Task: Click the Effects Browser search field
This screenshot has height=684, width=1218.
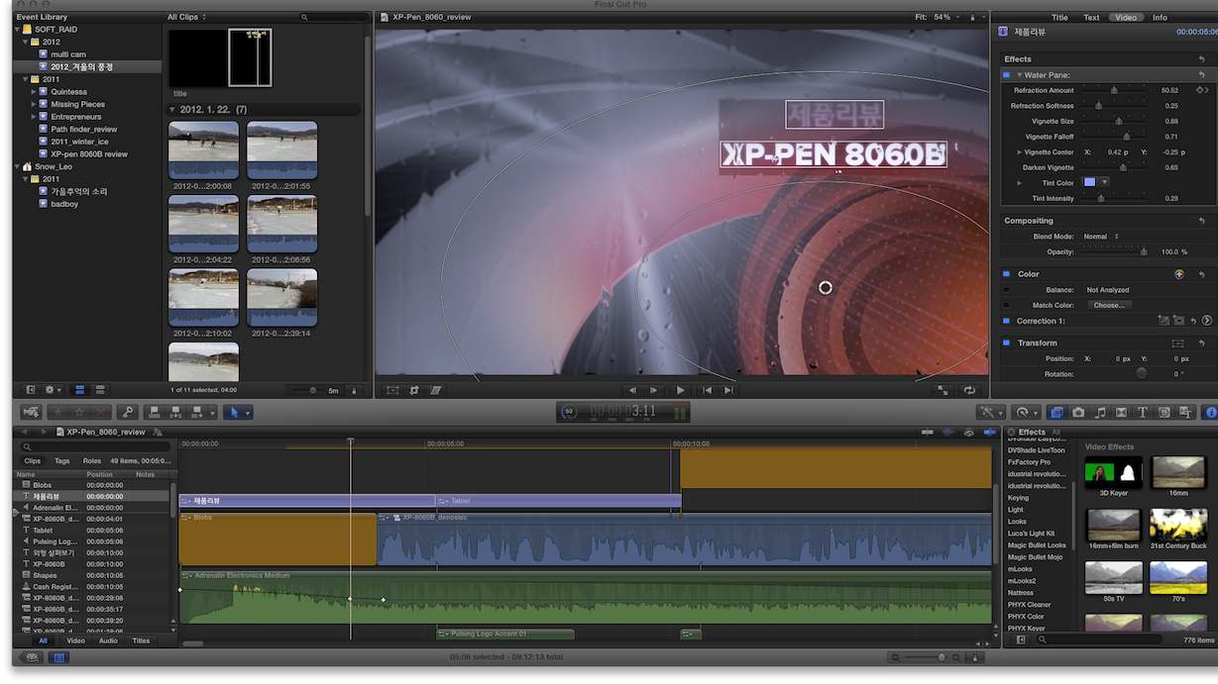Action: (x=1098, y=640)
